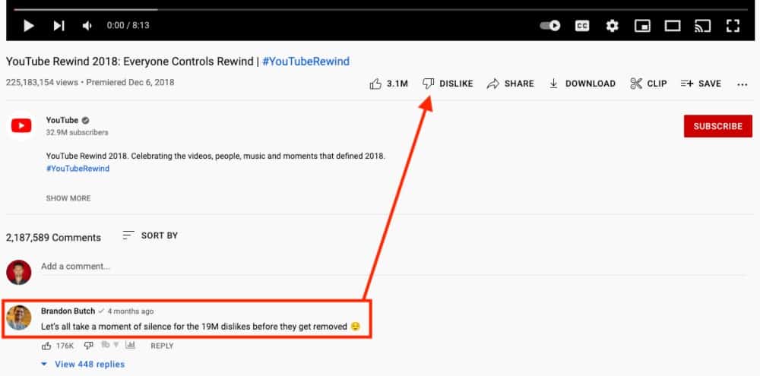Play the video
The width and height of the screenshot is (760, 376).
pos(29,26)
